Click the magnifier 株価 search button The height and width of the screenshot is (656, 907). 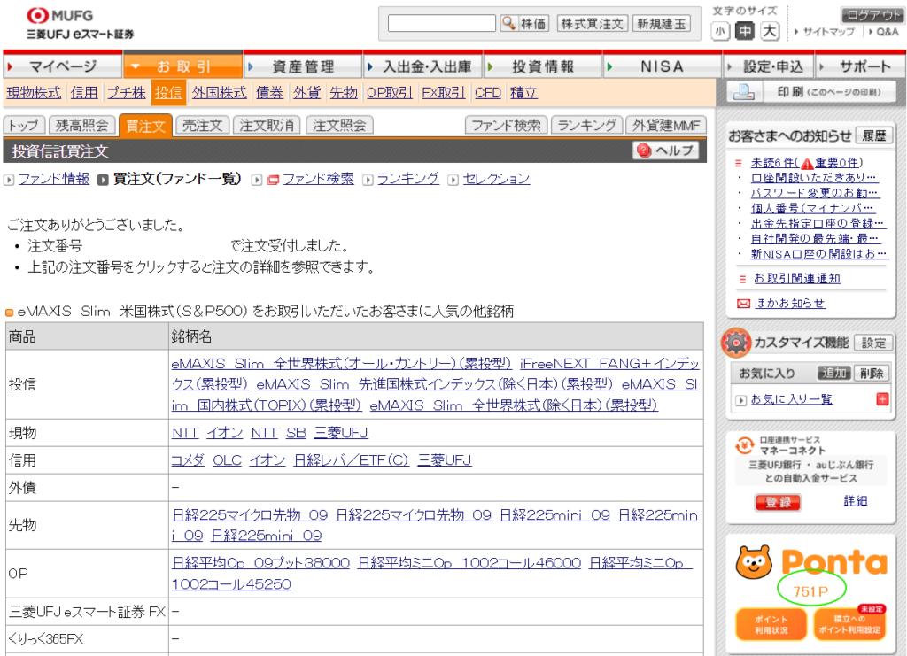[x=524, y=23]
